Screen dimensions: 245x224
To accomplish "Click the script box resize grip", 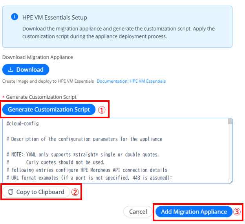I will [x=230, y=181].
